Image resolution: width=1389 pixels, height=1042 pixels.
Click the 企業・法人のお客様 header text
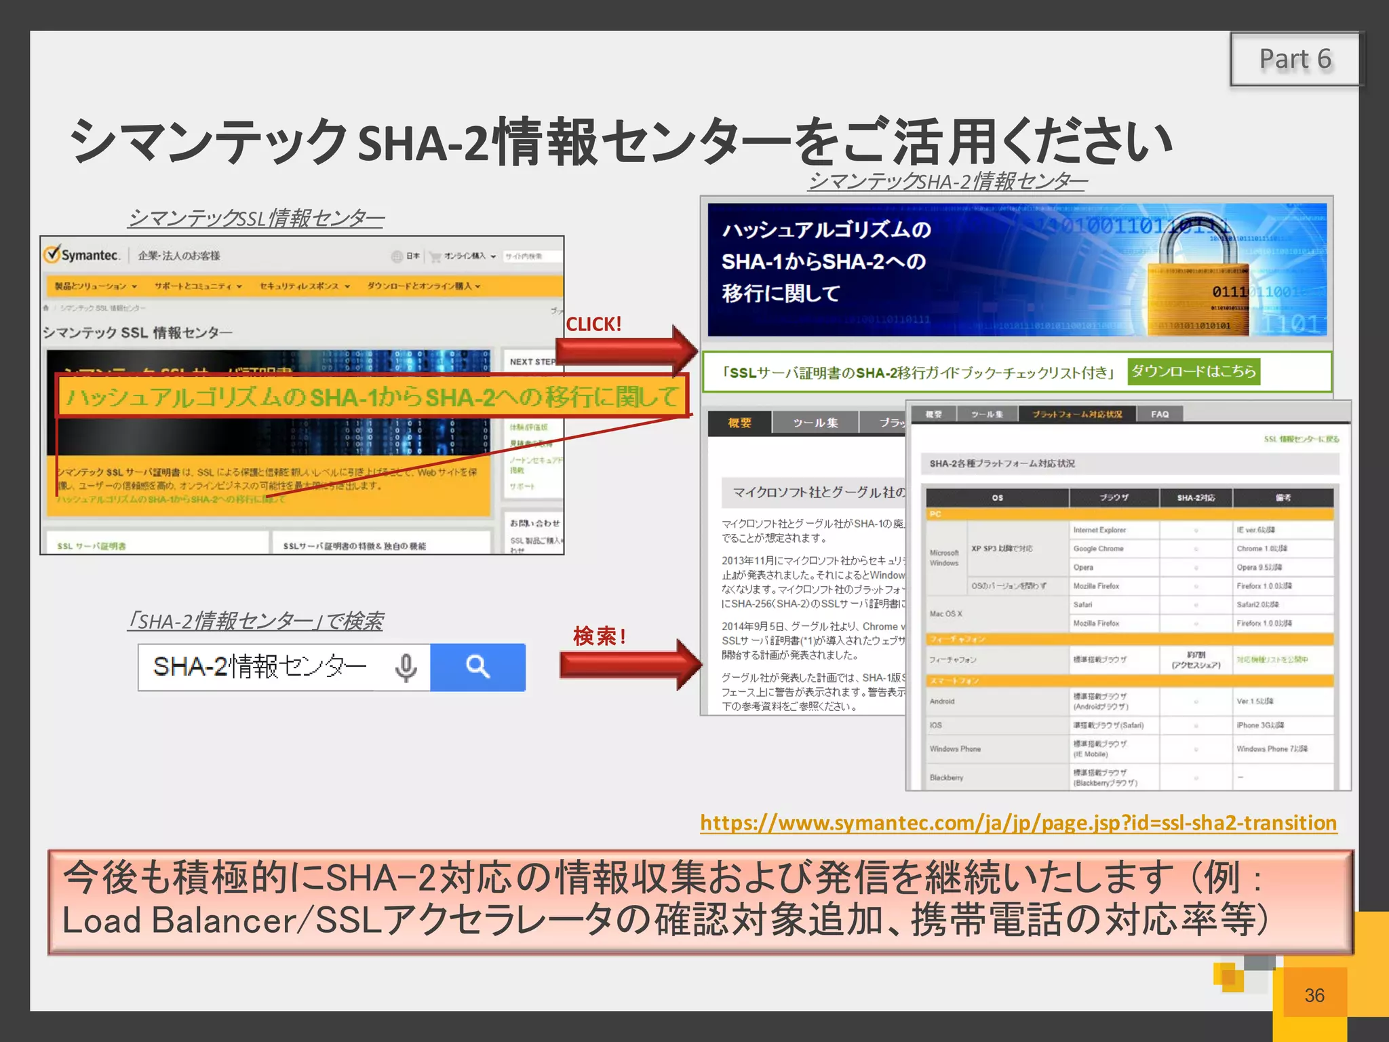coord(179,256)
